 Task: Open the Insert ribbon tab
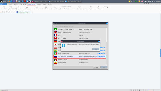[16, 4]
